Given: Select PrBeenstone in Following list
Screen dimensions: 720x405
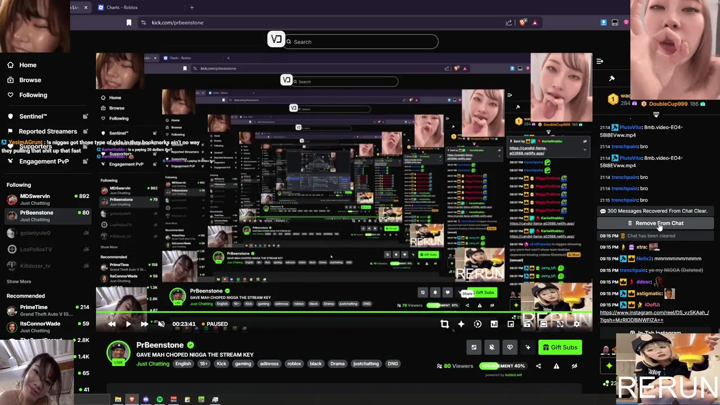Looking at the screenshot, I should pyautogui.click(x=48, y=216).
